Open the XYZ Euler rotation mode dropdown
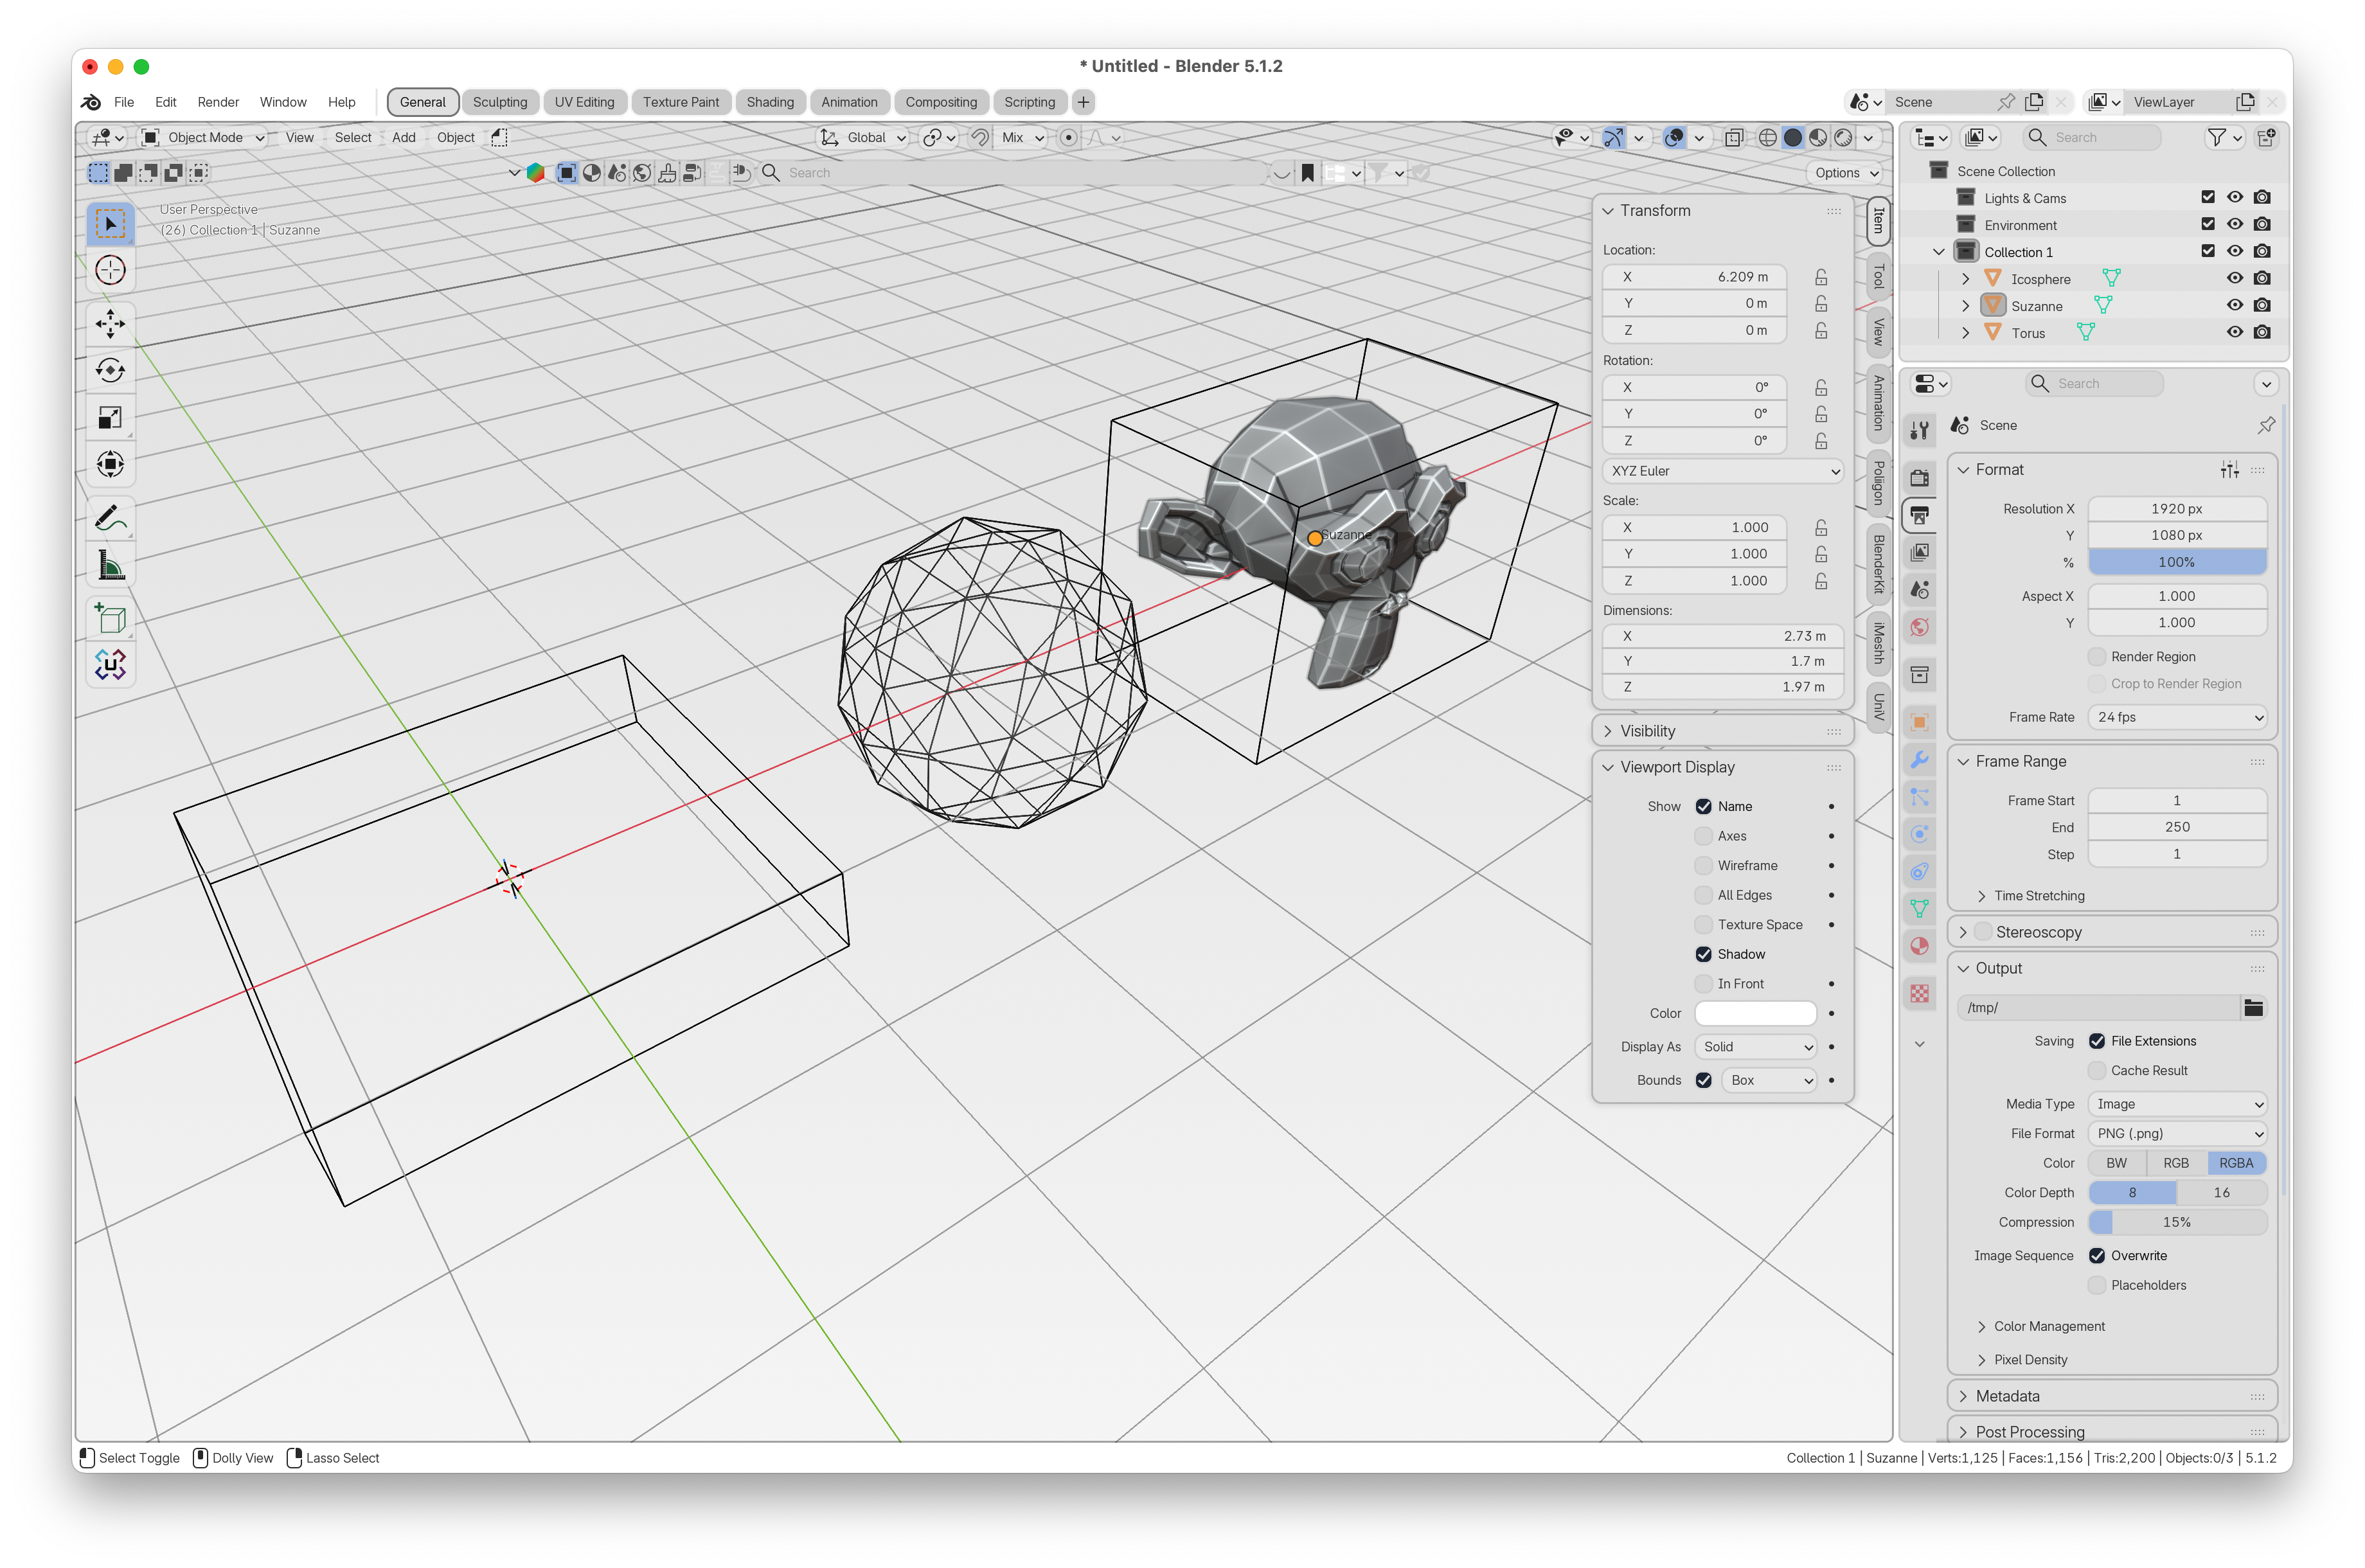 pos(1724,471)
